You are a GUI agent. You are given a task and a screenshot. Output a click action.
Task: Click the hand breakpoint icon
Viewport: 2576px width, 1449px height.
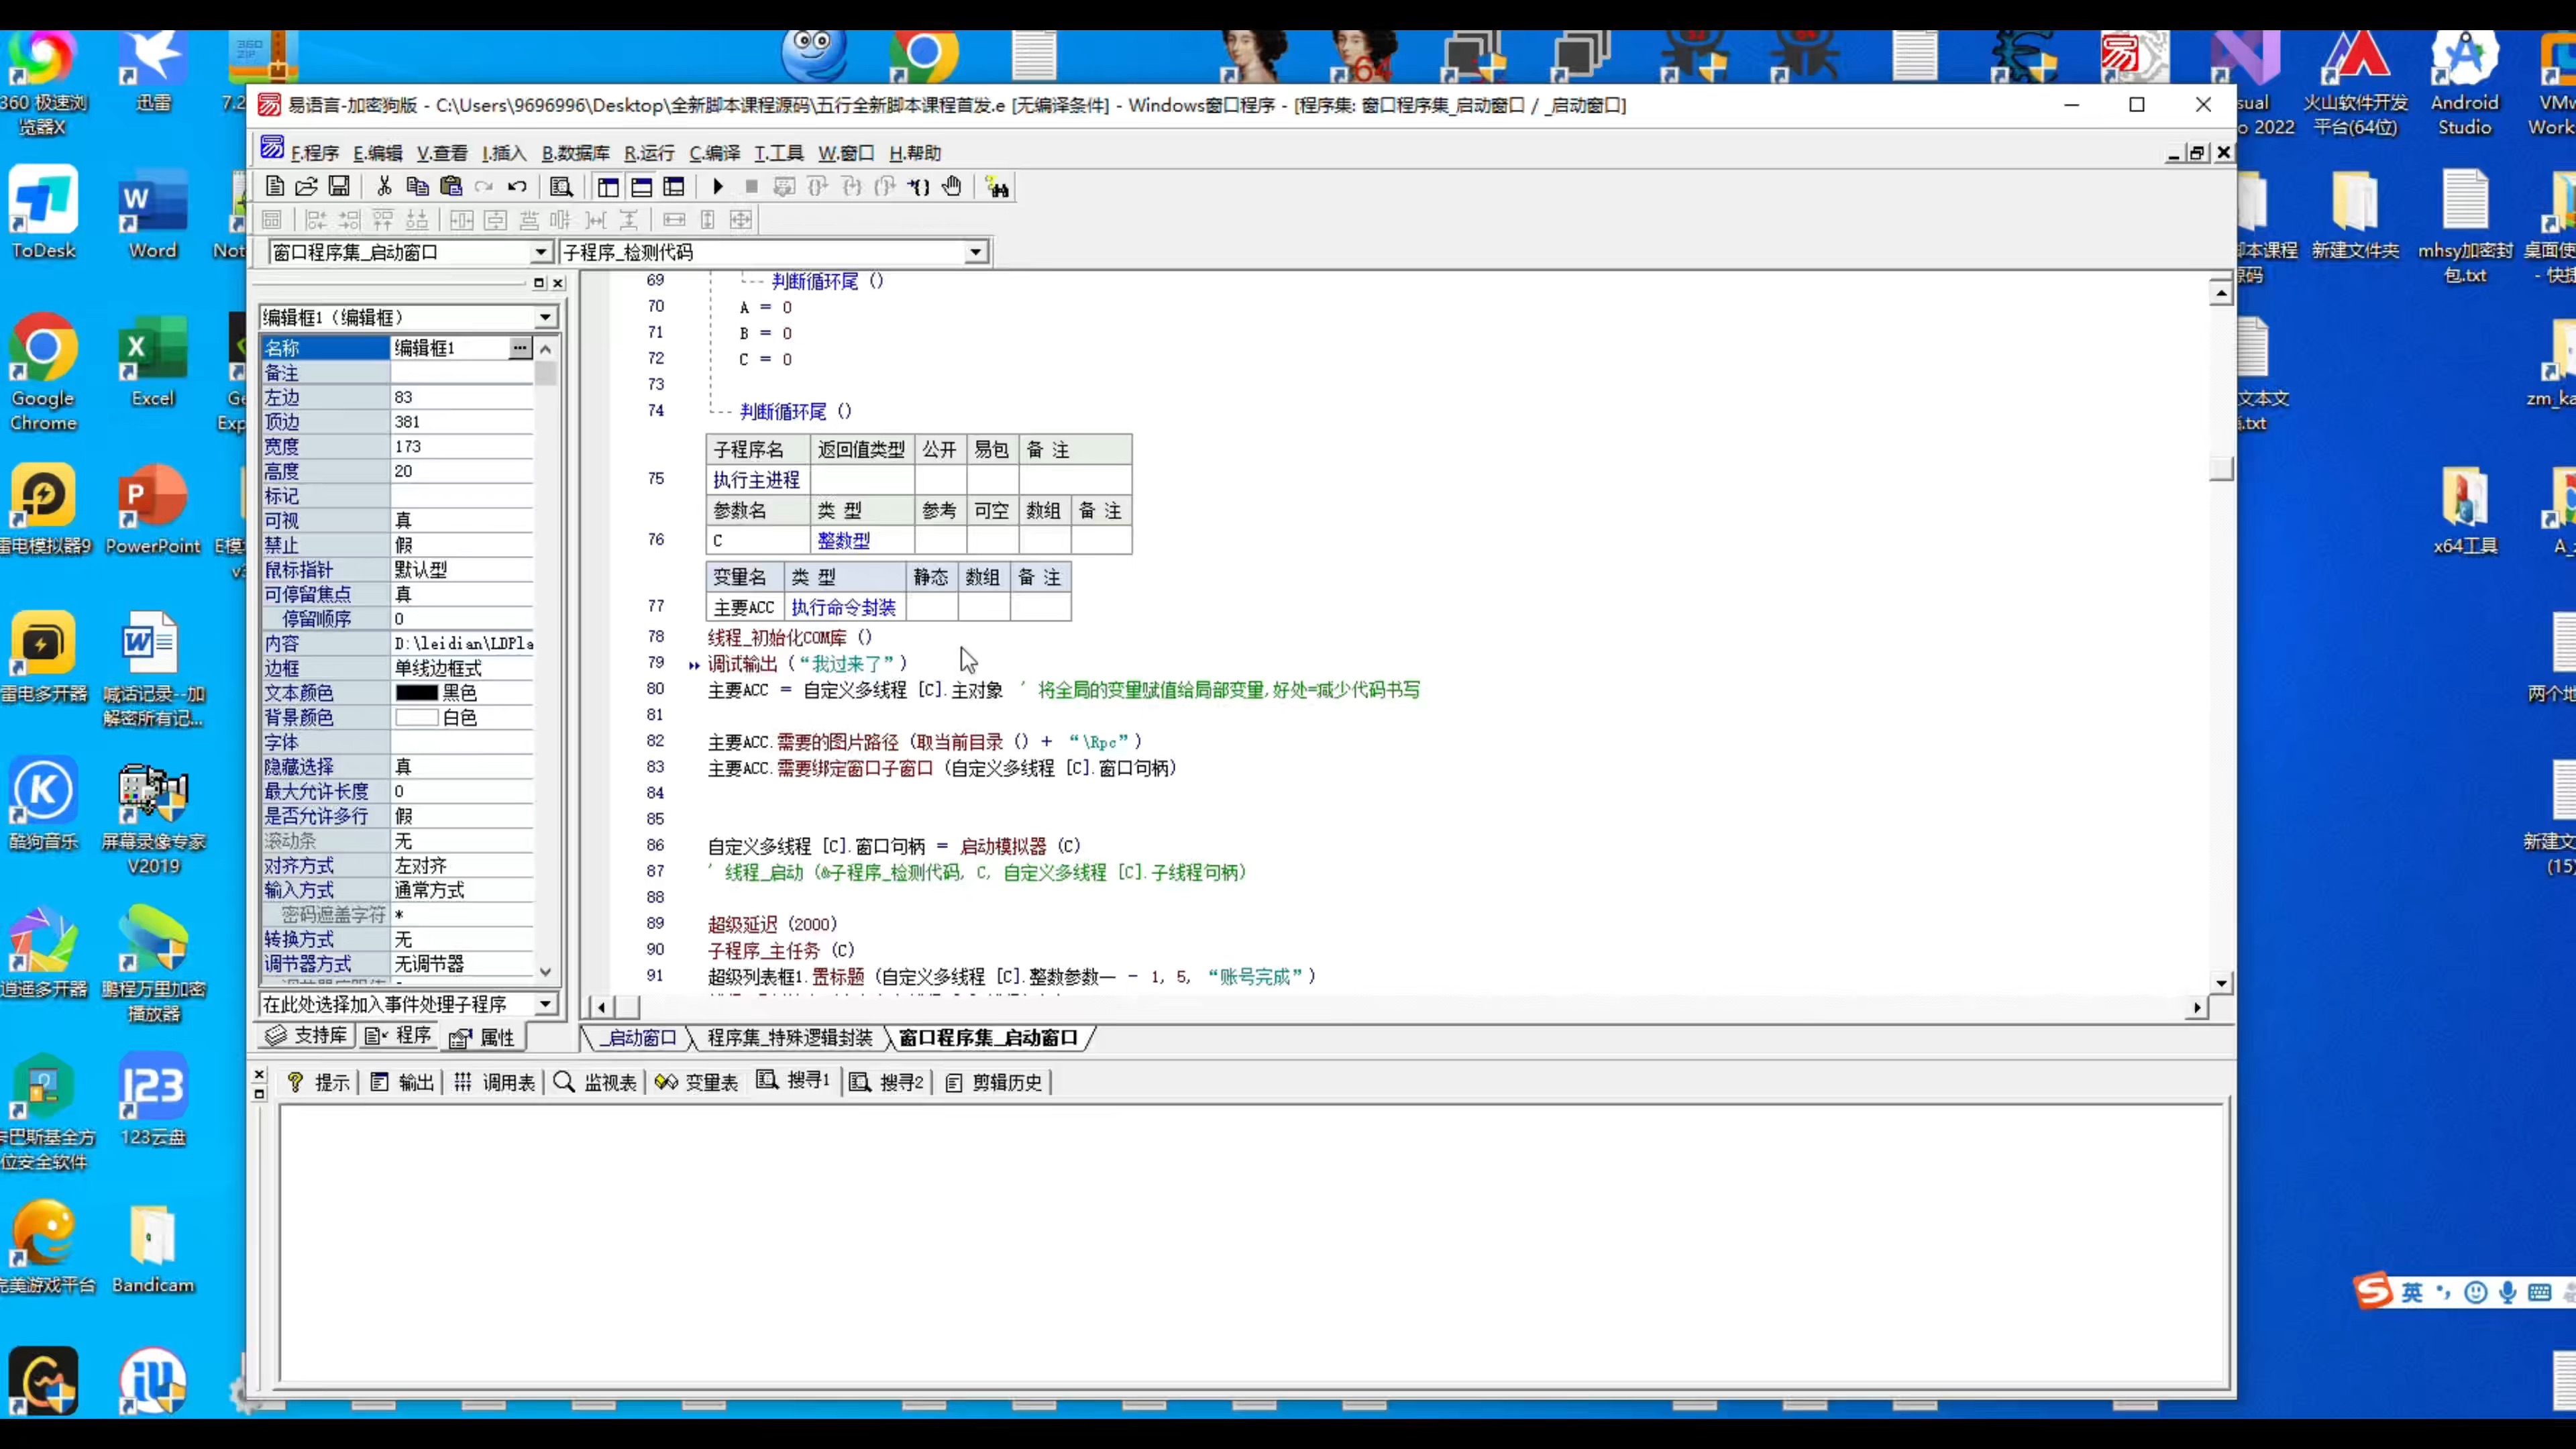pos(952,186)
